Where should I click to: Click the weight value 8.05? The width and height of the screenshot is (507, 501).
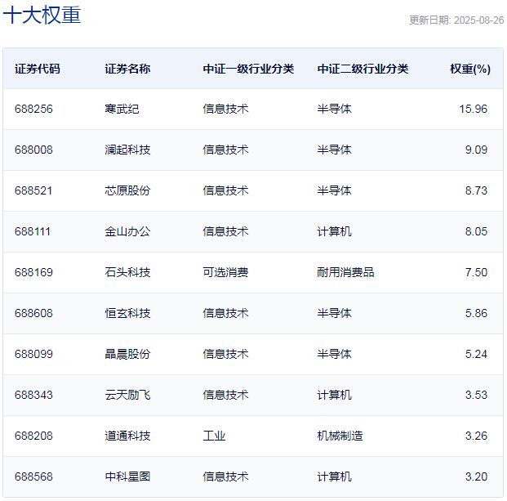[x=476, y=232]
